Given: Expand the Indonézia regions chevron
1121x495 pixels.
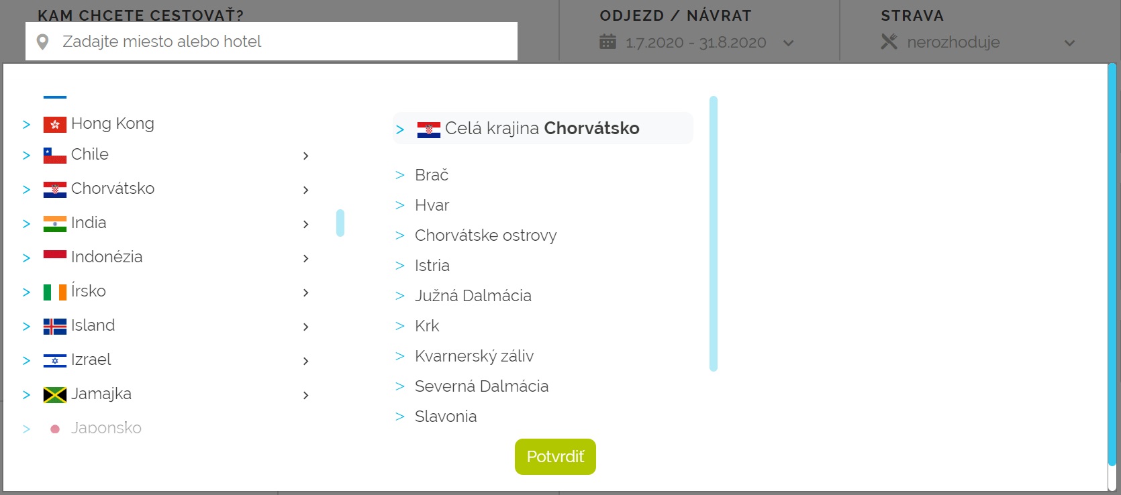Looking at the screenshot, I should [305, 258].
